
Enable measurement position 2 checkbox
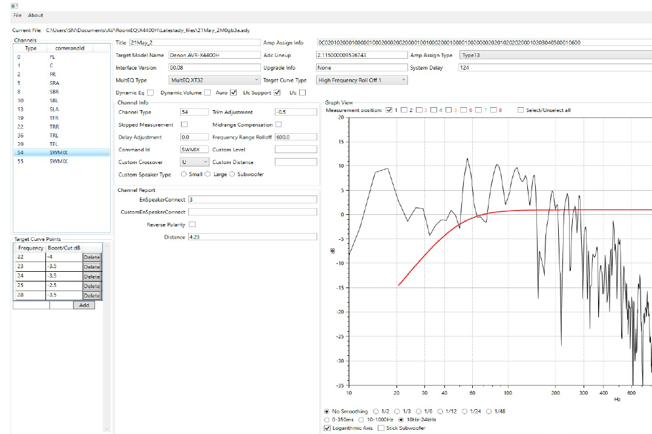tap(404, 110)
